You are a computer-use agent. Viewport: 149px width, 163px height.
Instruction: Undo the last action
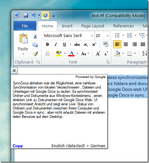[34, 15]
